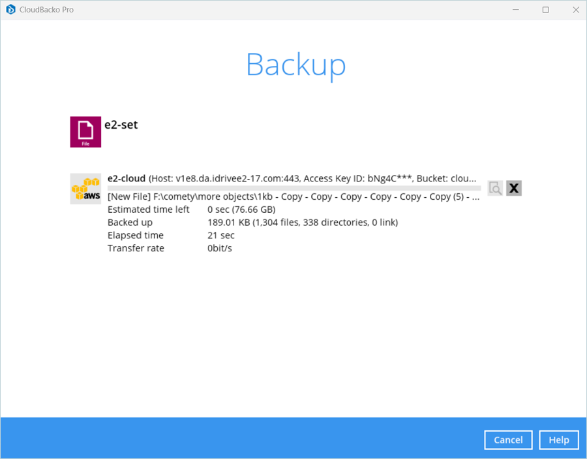Stop the e2-cloud backup with the X icon
Image resolution: width=587 pixels, height=459 pixels.
point(514,188)
